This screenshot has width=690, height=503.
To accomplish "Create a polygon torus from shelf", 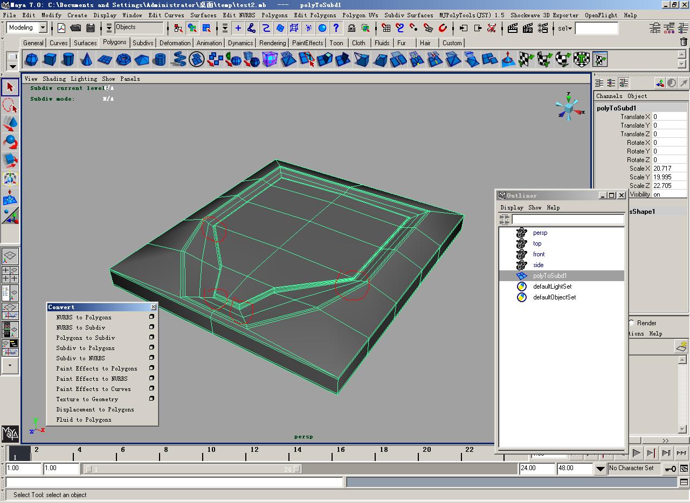I will (x=123, y=59).
